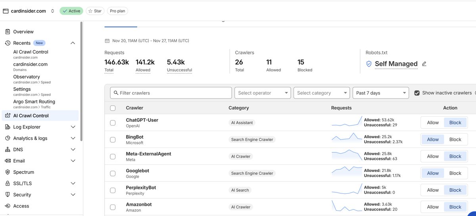
Task: Open the Spectrum menu label
Action: 23,172
